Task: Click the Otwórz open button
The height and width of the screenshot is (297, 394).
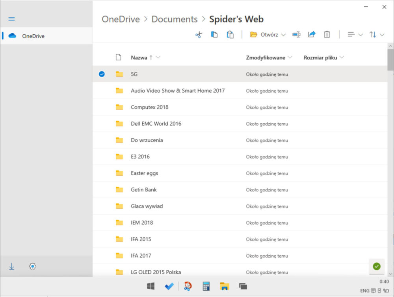Action: pos(264,35)
